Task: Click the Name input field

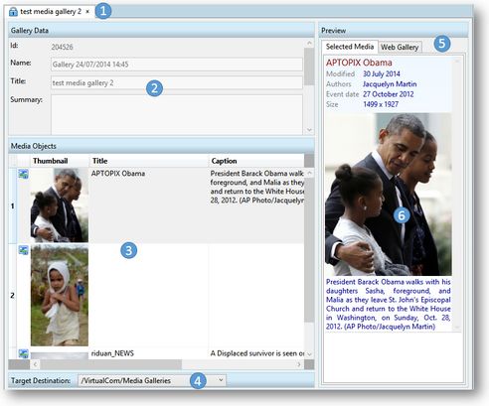Action: (177, 65)
